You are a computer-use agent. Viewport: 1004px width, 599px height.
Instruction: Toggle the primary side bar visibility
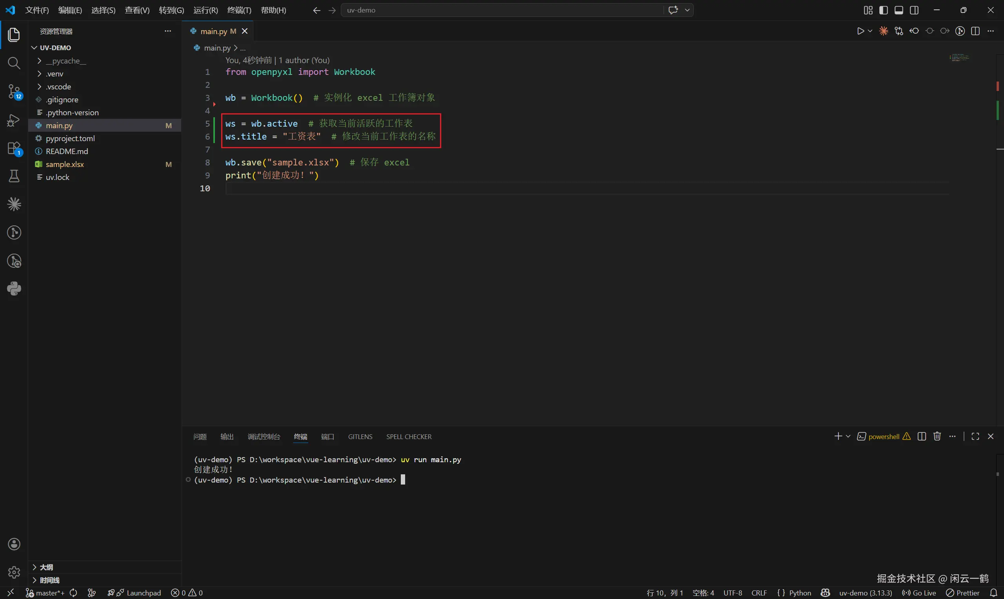point(883,10)
